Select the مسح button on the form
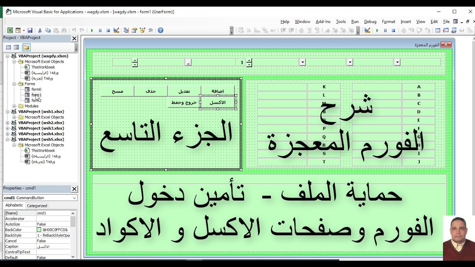The width and height of the screenshot is (475, 267). coord(118,91)
